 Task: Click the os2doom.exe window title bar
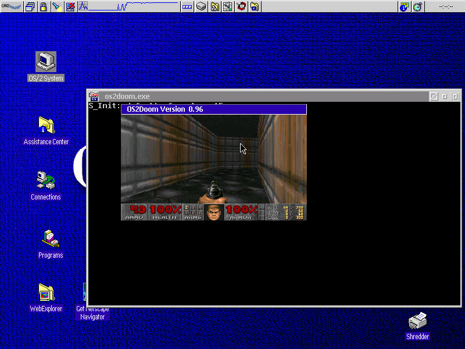coord(264,96)
